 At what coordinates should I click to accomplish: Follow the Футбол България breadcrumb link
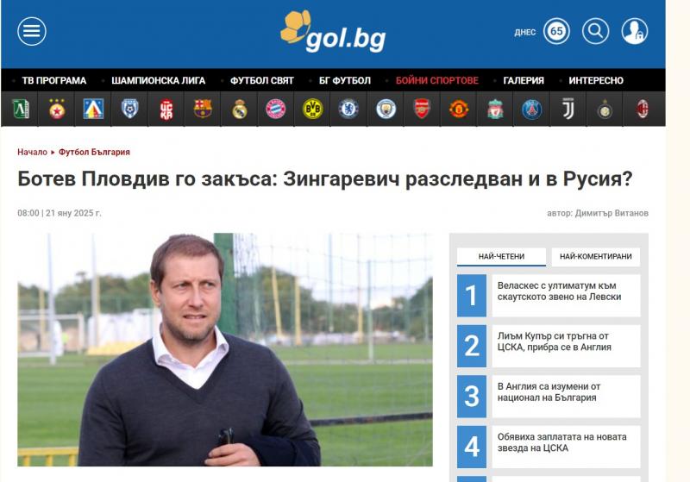click(94, 152)
